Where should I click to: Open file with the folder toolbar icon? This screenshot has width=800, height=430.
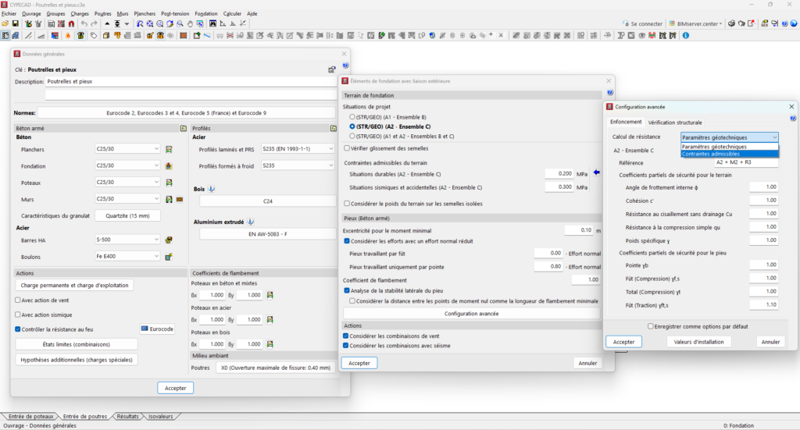pos(5,23)
